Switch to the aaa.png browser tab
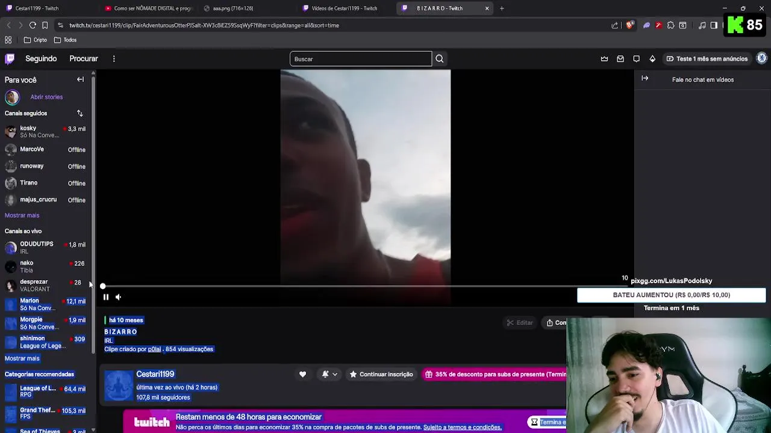This screenshot has height=433, width=771. click(x=247, y=8)
